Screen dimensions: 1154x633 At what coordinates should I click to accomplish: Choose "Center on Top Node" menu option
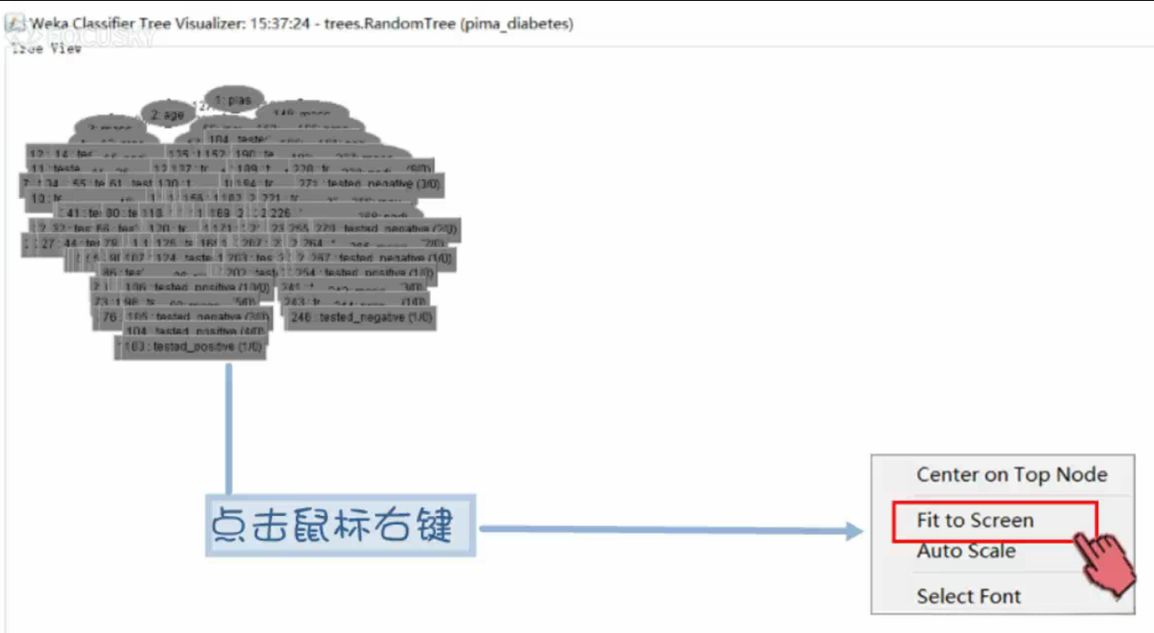[1010, 475]
